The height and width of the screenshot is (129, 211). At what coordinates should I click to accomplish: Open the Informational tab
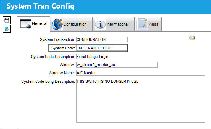(x=114, y=24)
